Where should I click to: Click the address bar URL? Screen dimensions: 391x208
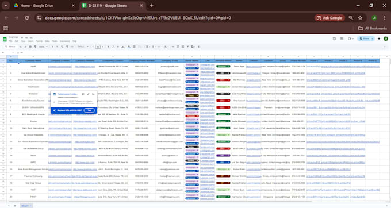(x=138, y=18)
